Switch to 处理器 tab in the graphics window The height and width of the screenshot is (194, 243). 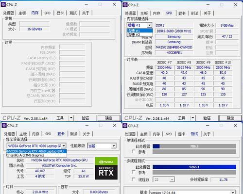[9, 134]
